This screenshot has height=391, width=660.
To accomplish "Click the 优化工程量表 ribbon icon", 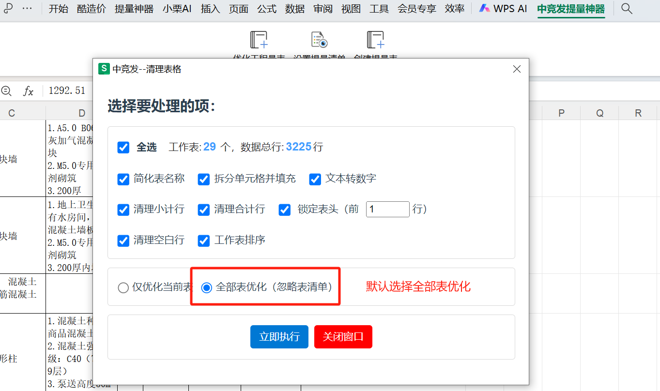I will (259, 40).
